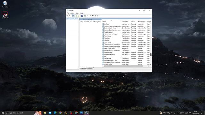Select the TCP/IP NetBIOS Helper service
The height and width of the screenshot is (115, 205).
click(126, 34)
